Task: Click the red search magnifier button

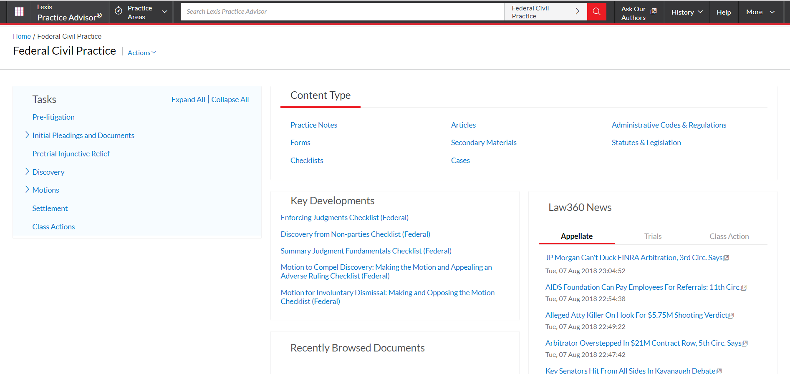Action: tap(597, 12)
